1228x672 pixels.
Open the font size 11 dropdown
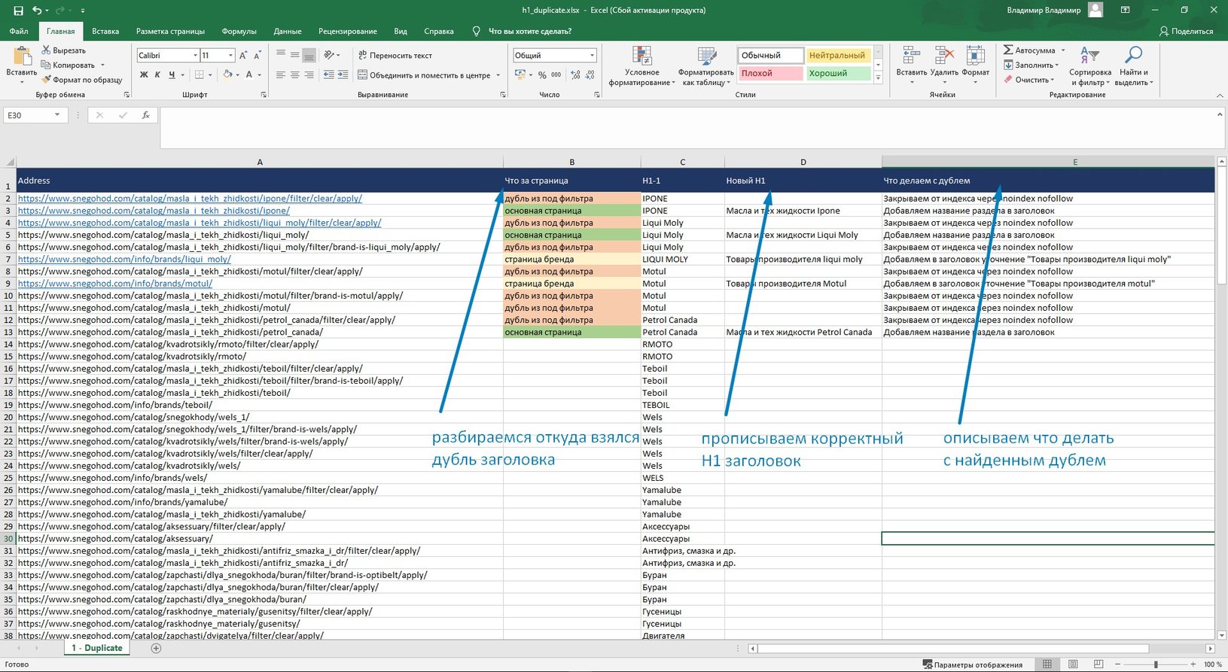[x=229, y=55]
